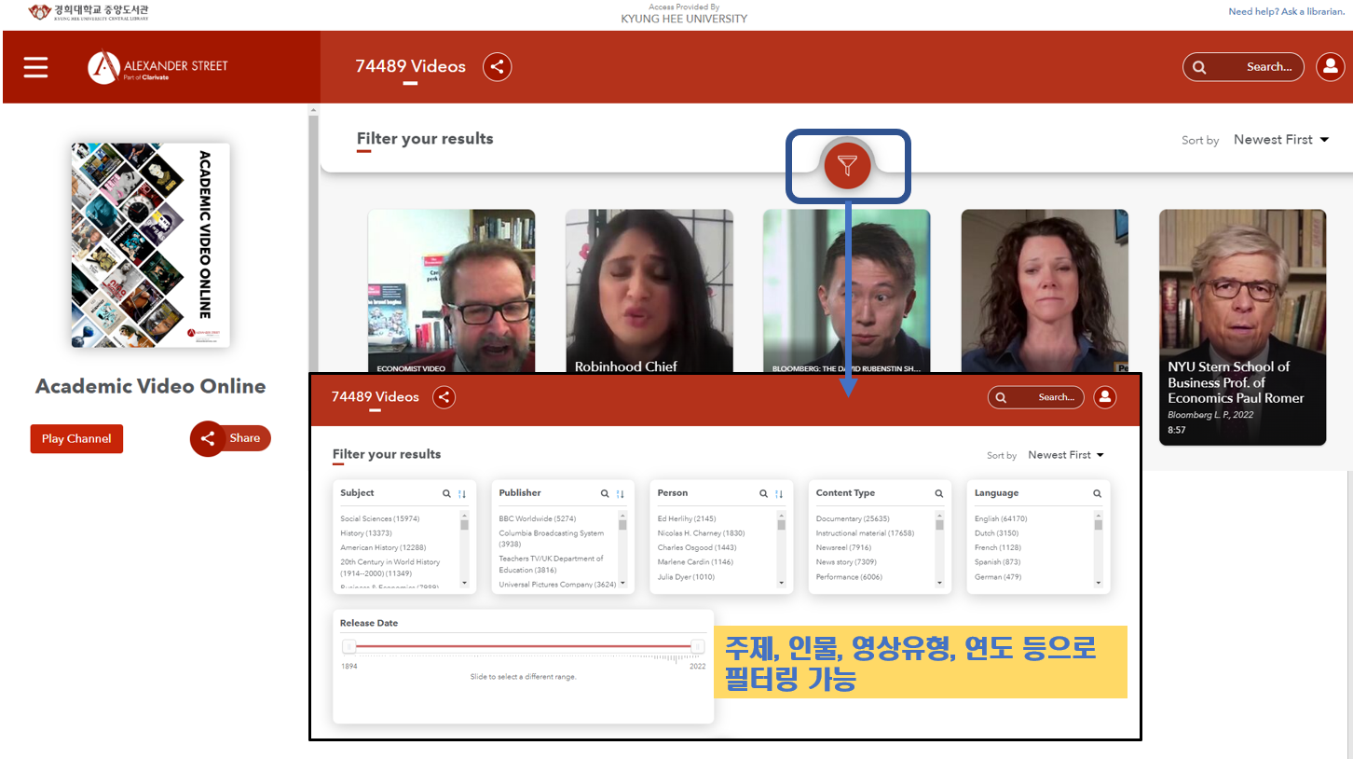Open the user profile icon in the expanded filter view
This screenshot has width=1353, height=759.
1105,397
